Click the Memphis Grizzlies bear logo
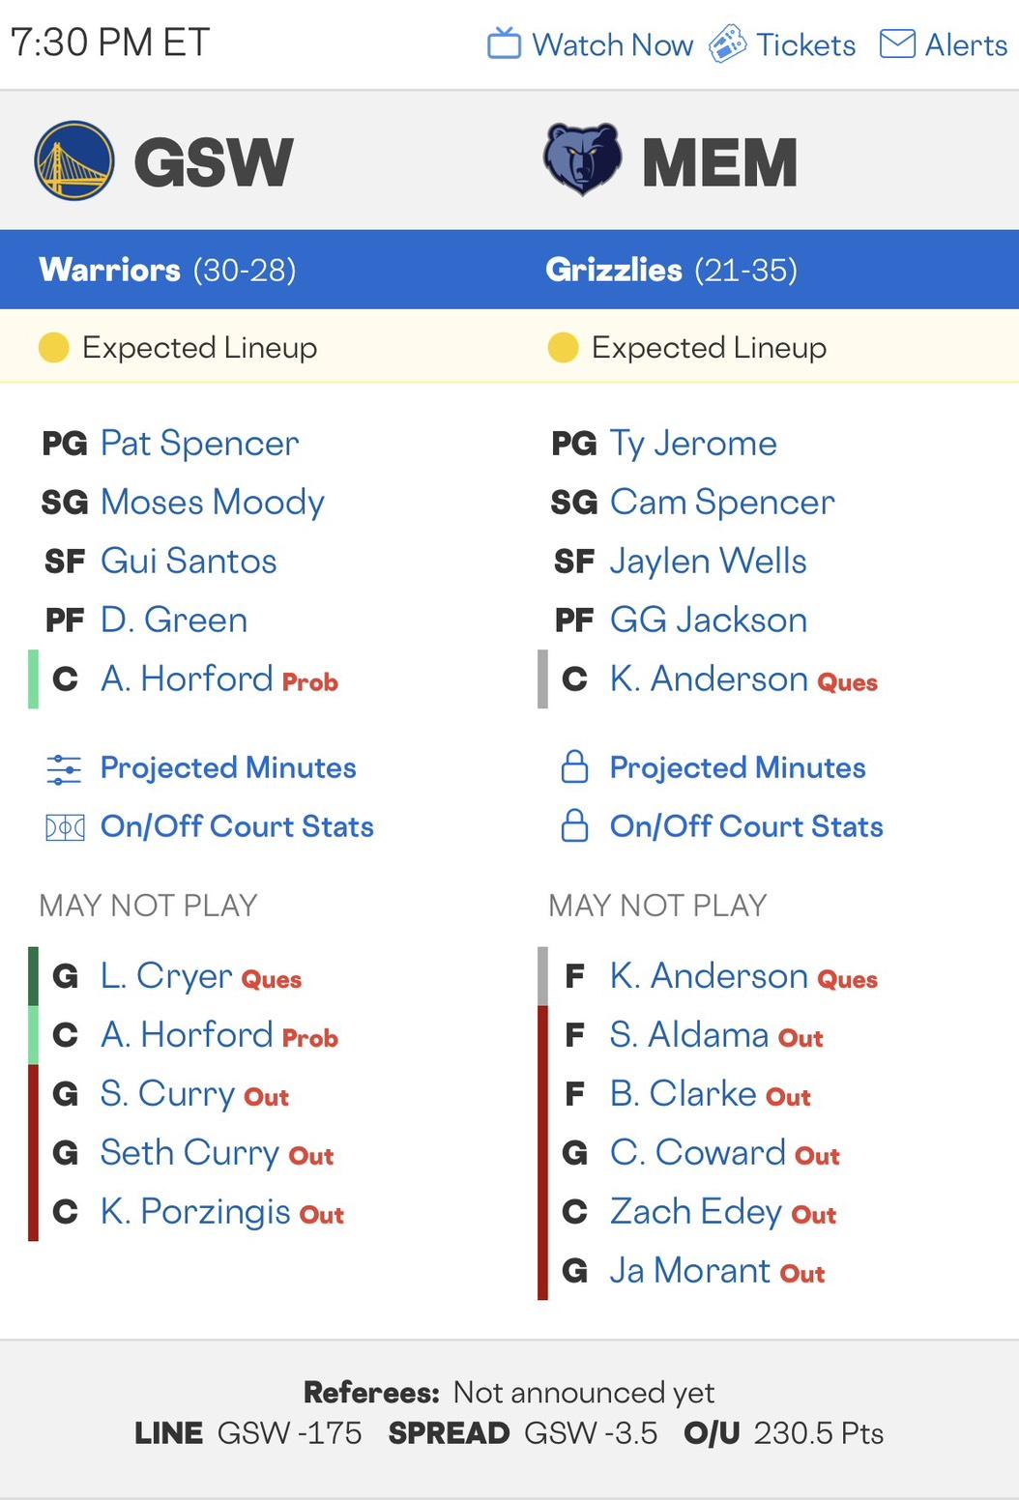 [581, 159]
